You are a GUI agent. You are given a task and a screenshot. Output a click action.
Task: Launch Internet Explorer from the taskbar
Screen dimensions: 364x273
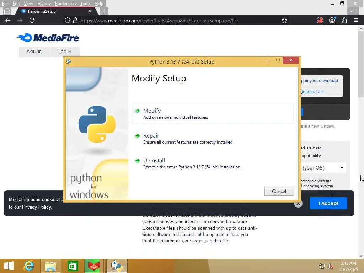tap(29, 266)
